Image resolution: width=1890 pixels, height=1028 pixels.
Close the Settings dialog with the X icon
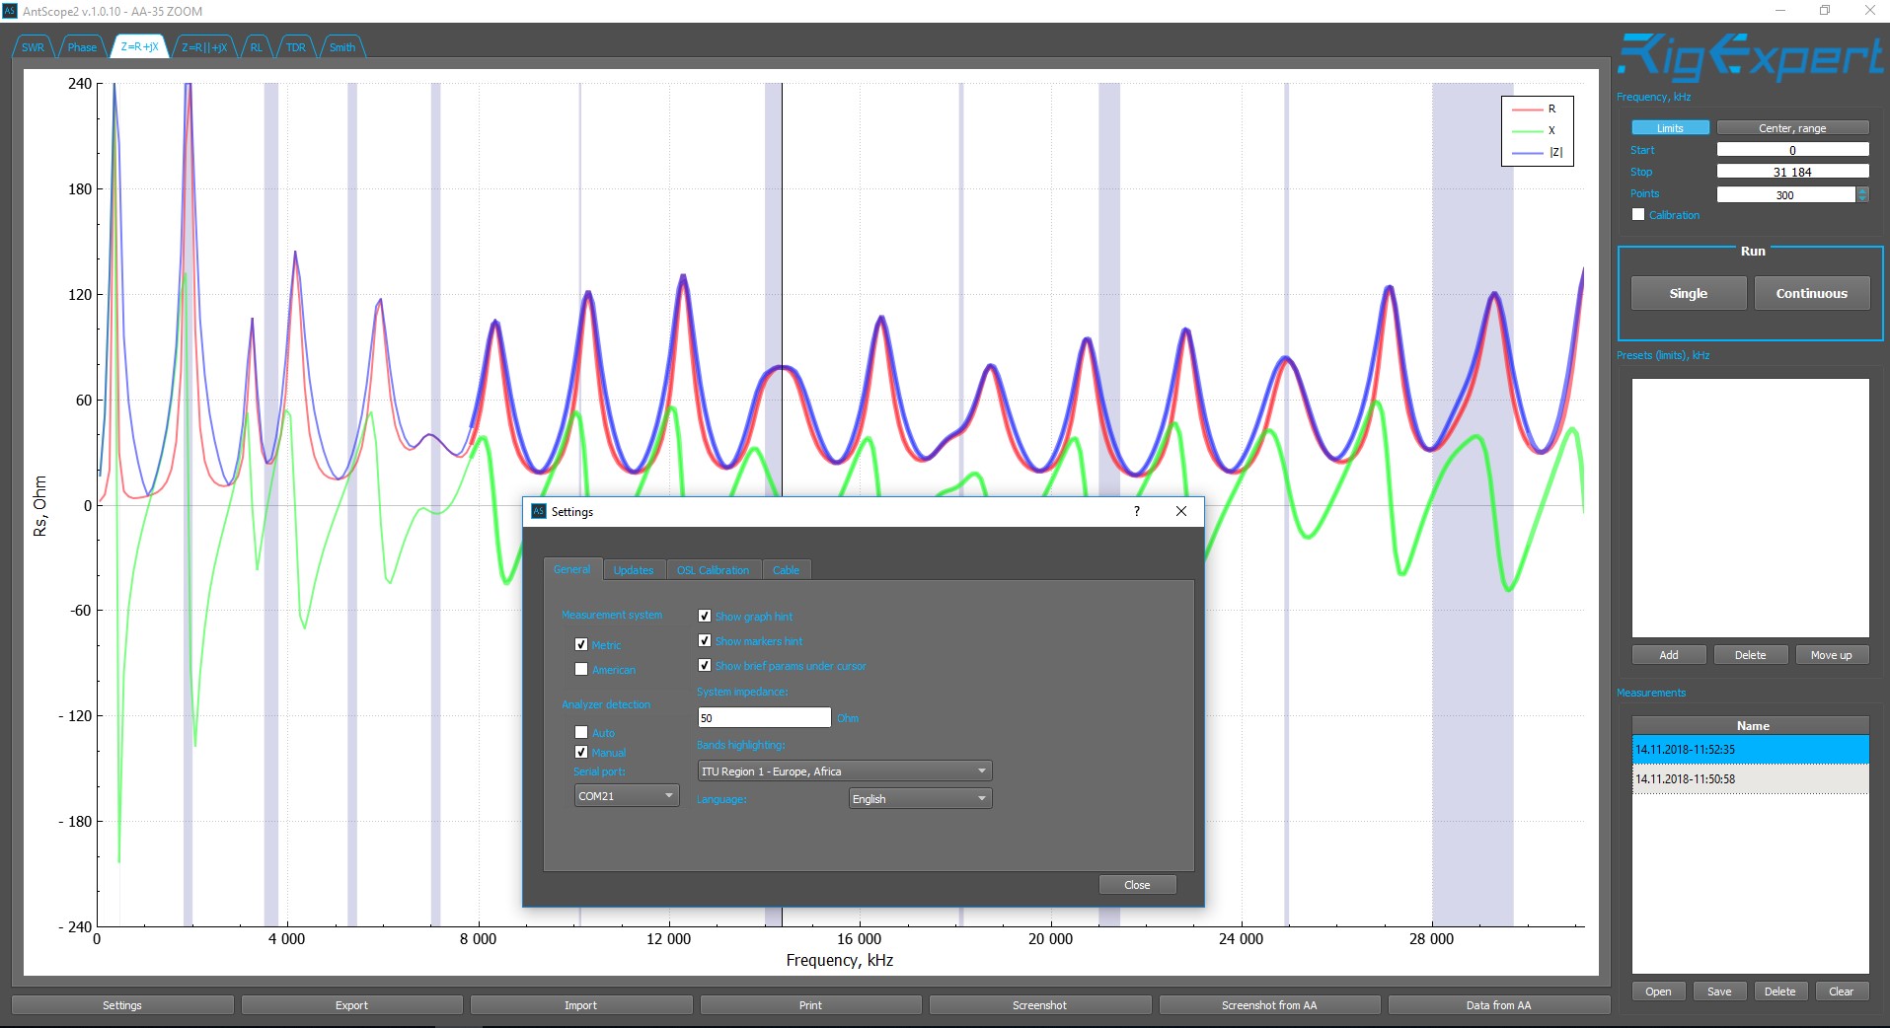(1181, 511)
